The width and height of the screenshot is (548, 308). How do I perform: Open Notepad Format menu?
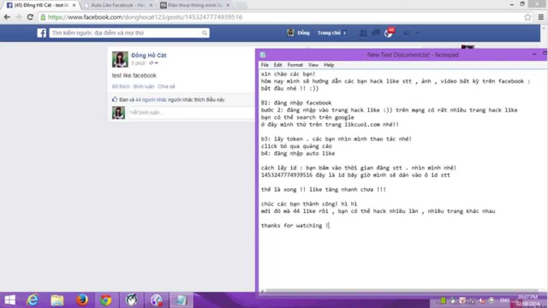point(295,65)
